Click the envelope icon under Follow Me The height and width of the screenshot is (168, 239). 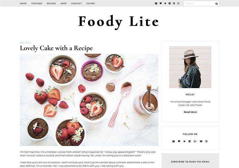click(x=173, y=141)
